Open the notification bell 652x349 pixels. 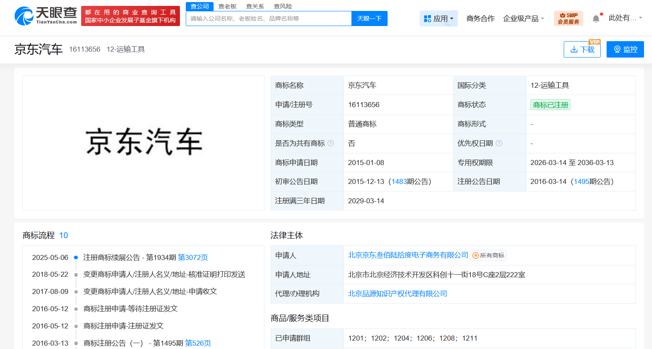tap(596, 18)
